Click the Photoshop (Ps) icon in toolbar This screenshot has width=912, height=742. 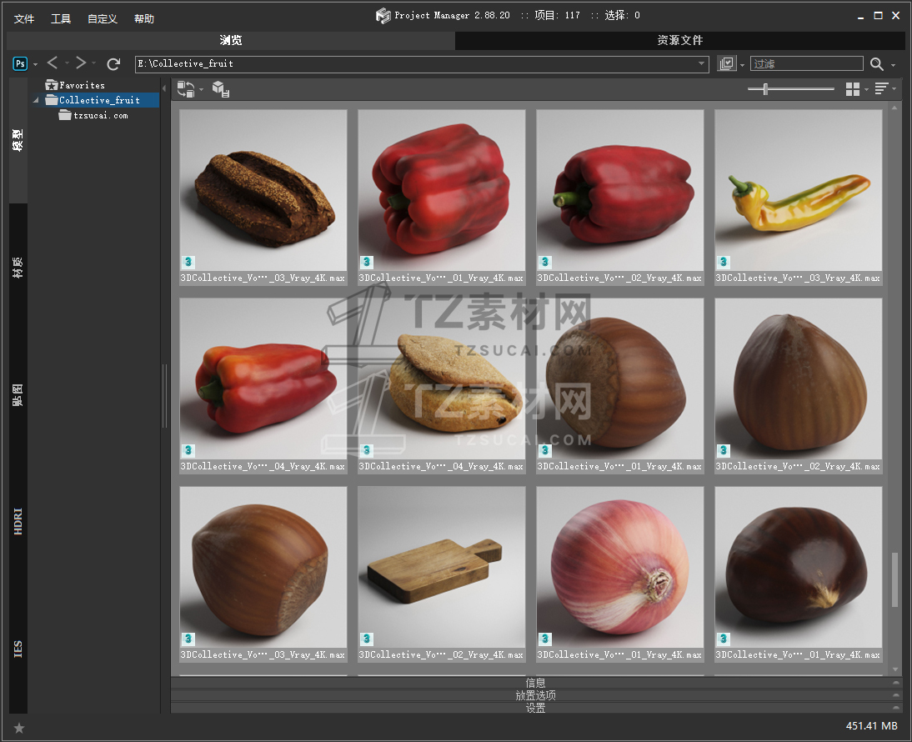click(x=20, y=63)
